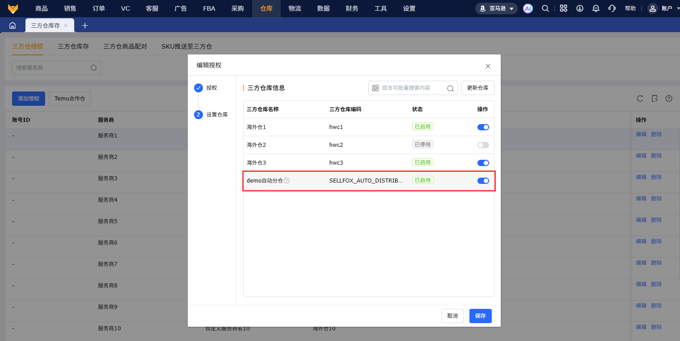The height and width of the screenshot is (341, 680).
Task: Open the AI assistant icon
Action: click(528, 8)
